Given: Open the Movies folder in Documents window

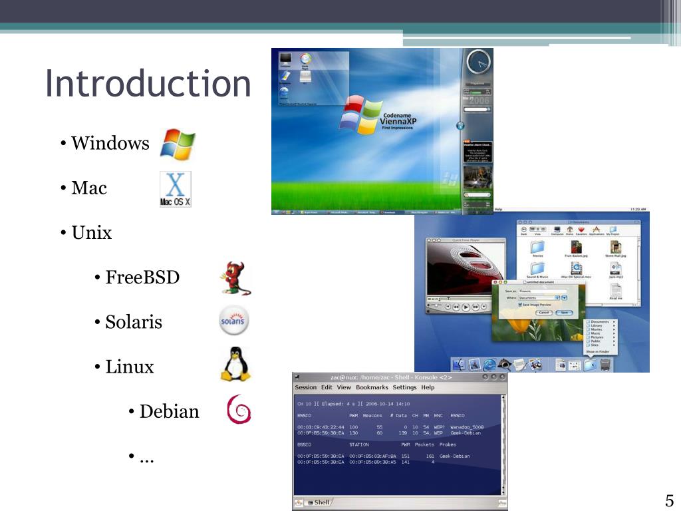Looking at the screenshot, I should tap(537, 248).
